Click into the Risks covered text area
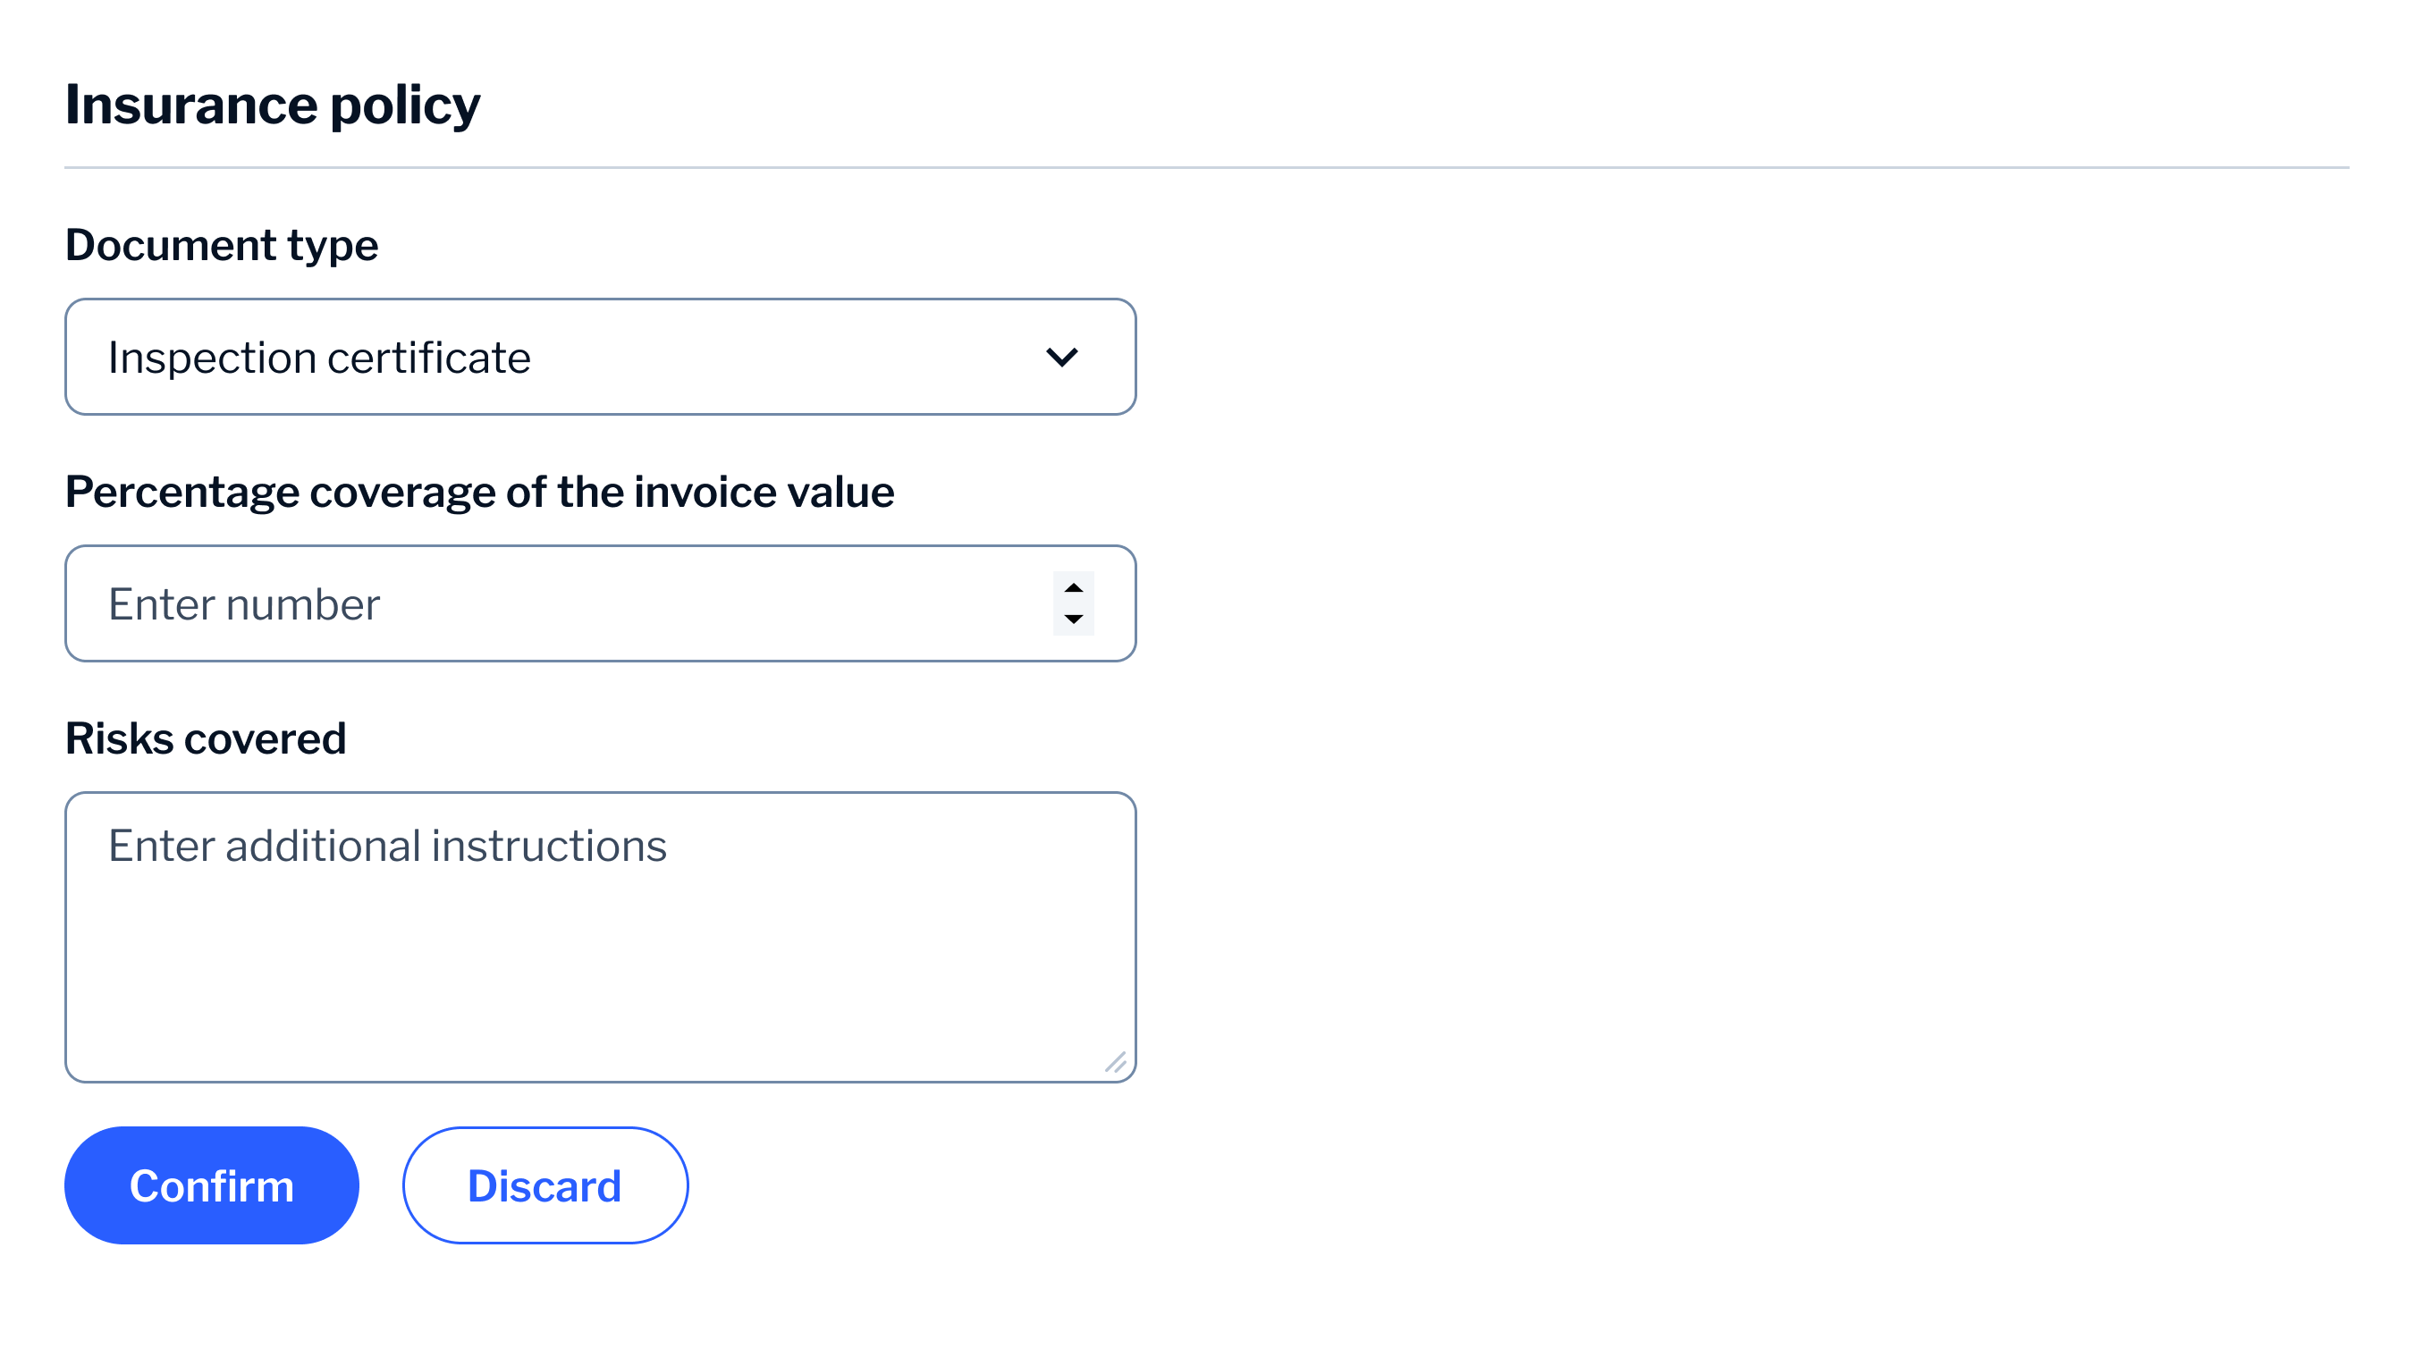2414x1349 pixels. pyautogui.click(x=600, y=937)
